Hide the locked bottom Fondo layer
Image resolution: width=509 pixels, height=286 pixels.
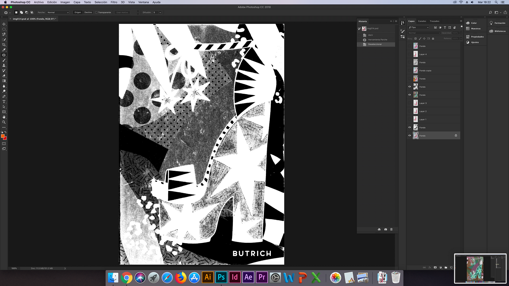pos(409,136)
